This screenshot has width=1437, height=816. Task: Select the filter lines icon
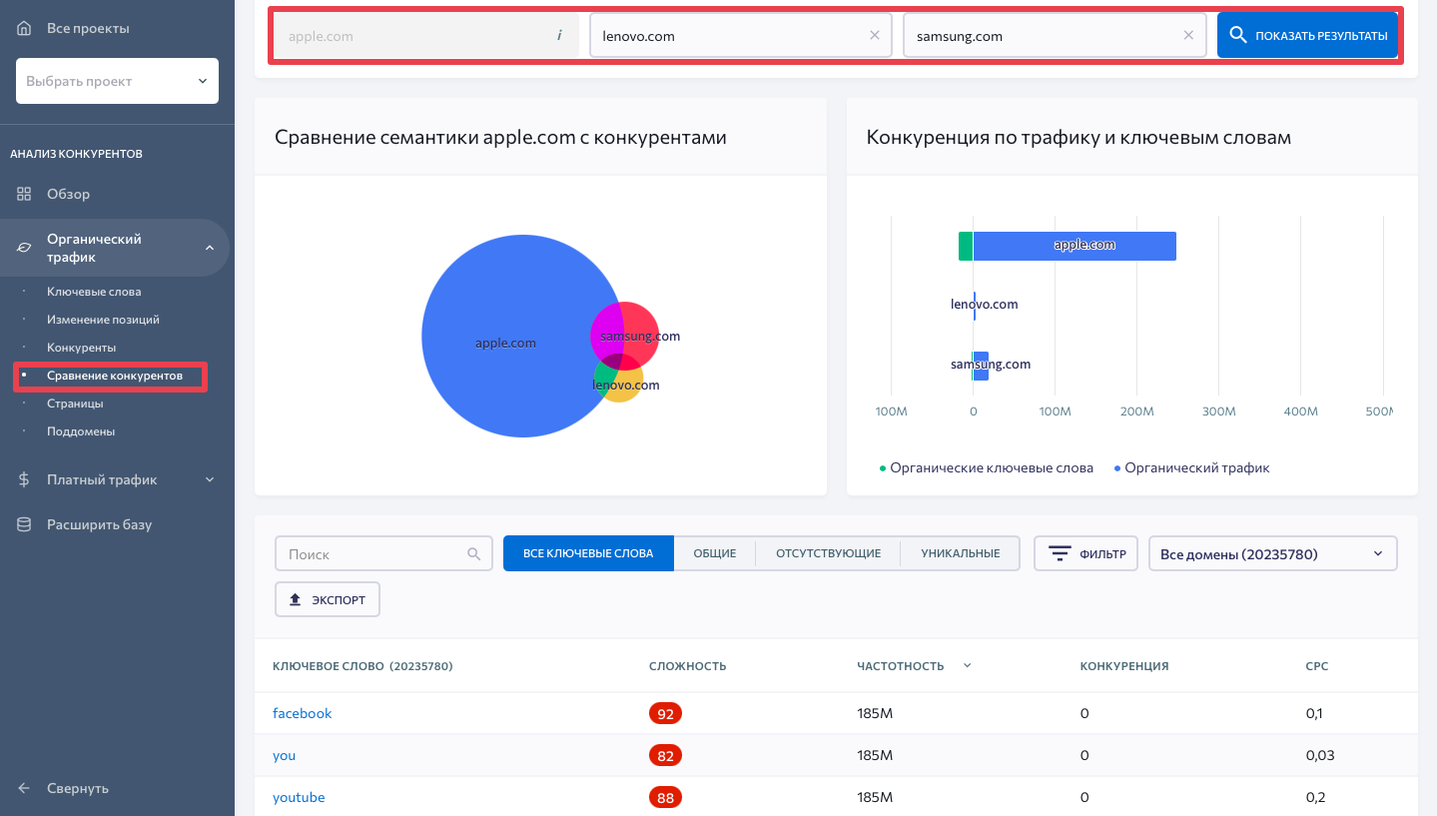1060,553
